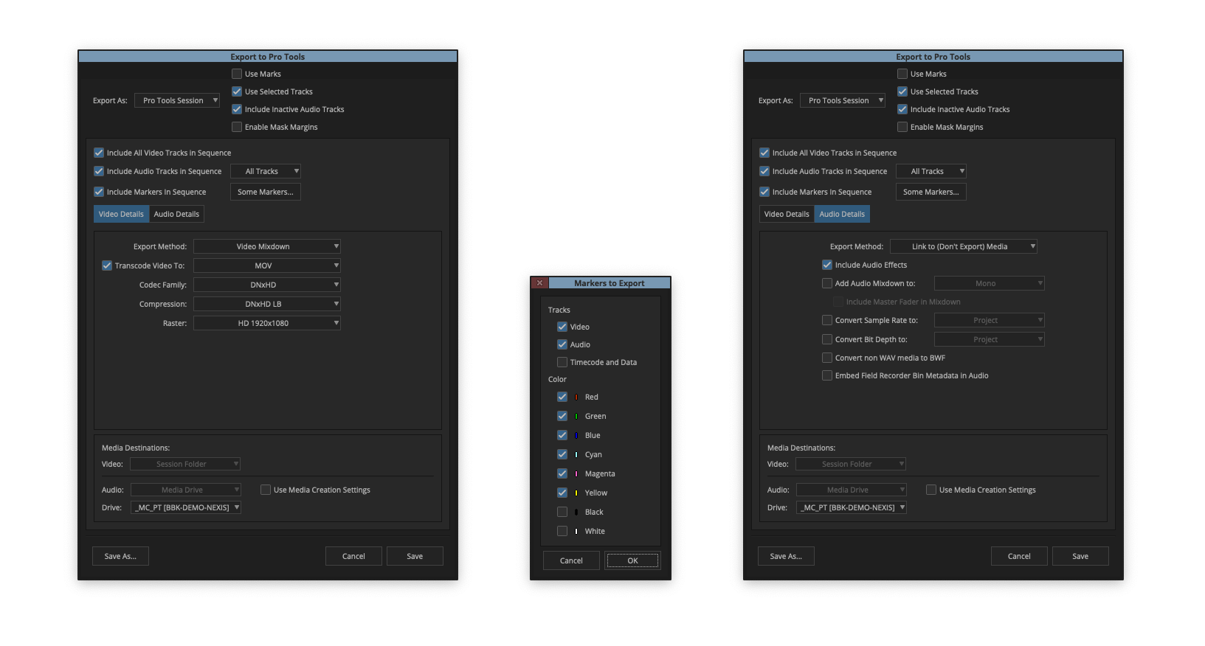Switch to the unselected Audio Details tab

coord(176,214)
